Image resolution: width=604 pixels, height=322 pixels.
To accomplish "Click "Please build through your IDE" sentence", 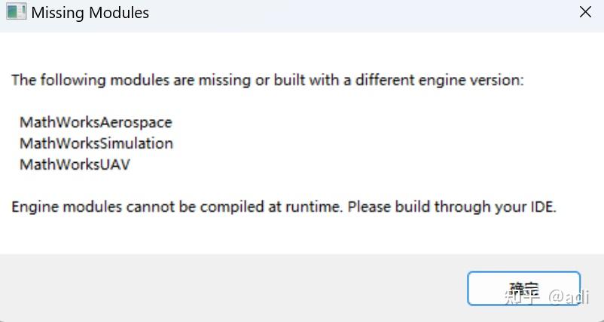I will (x=452, y=207).
